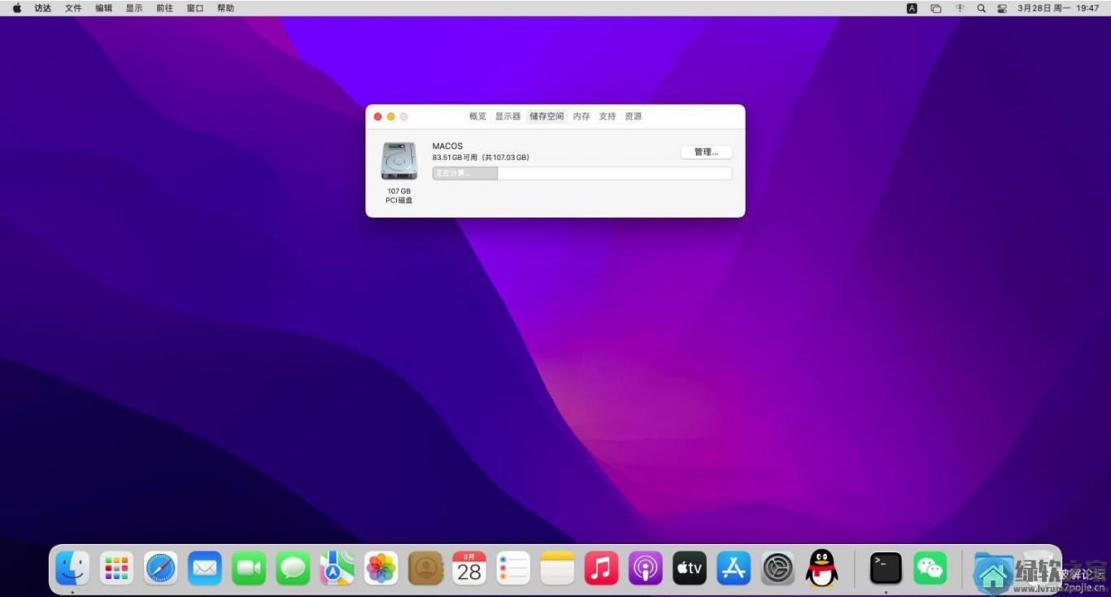Open Launchpad from the Dock
The width and height of the screenshot is (1111, 597).
(117, 569)
